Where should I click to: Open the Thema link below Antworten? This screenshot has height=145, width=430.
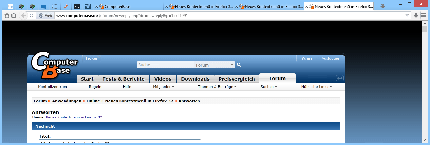coord(74,117)
